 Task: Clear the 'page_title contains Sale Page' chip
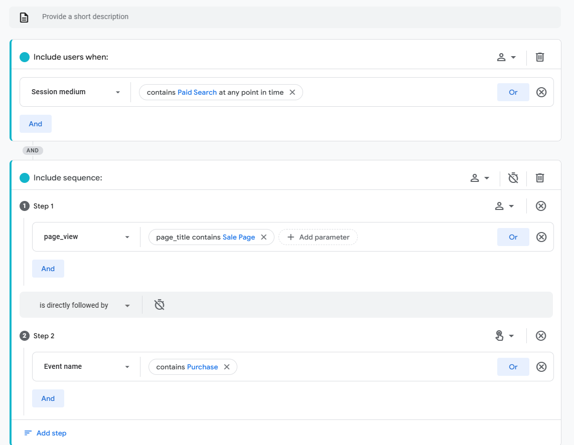264,237
